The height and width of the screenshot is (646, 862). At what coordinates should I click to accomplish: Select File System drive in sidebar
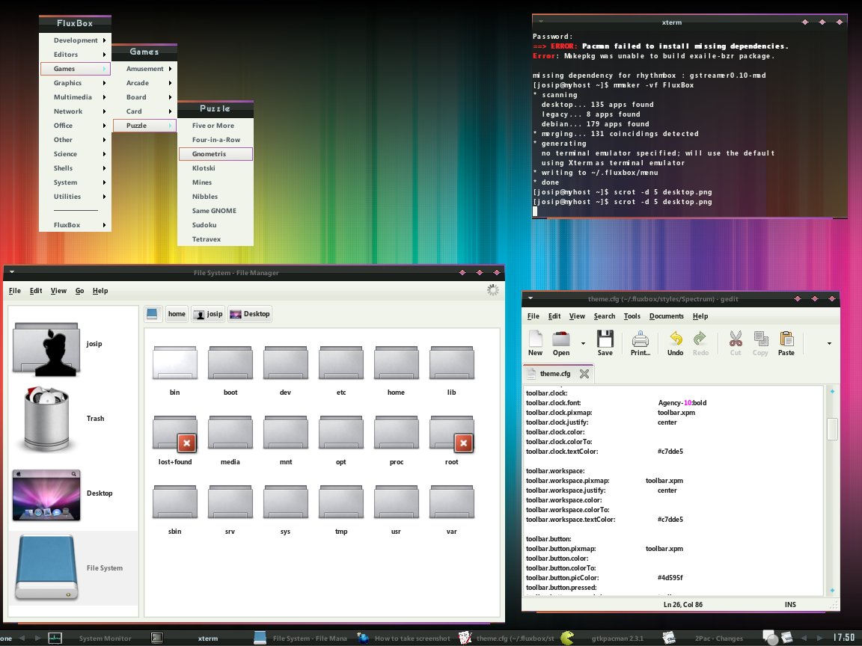click(x=72, y=568)
